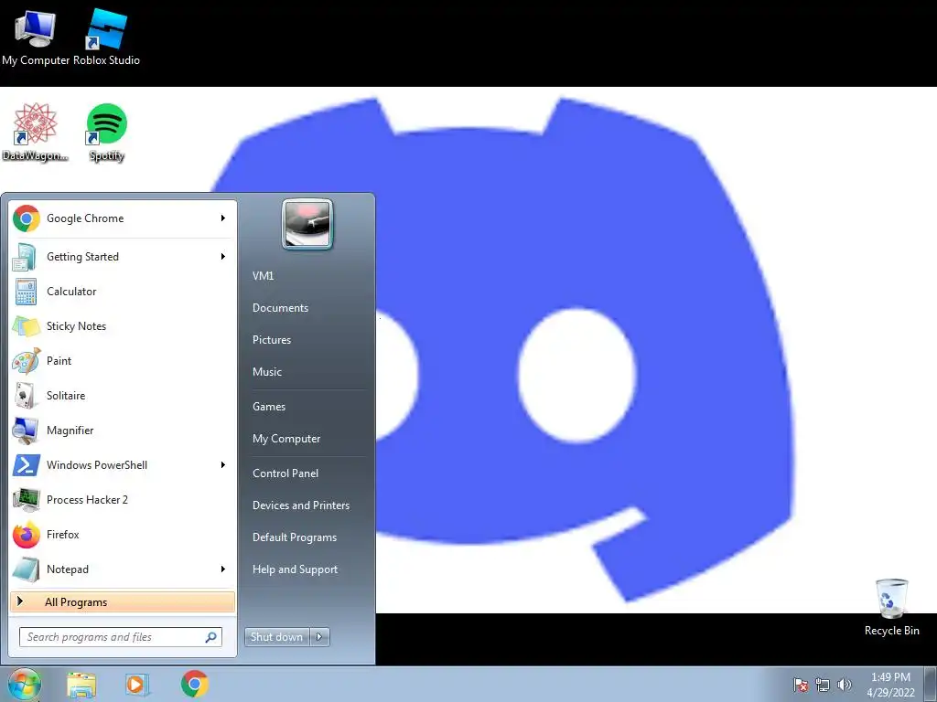This screenshot has height=702, width=937.
Task: Open Help and Support
Action: (295, 569)
